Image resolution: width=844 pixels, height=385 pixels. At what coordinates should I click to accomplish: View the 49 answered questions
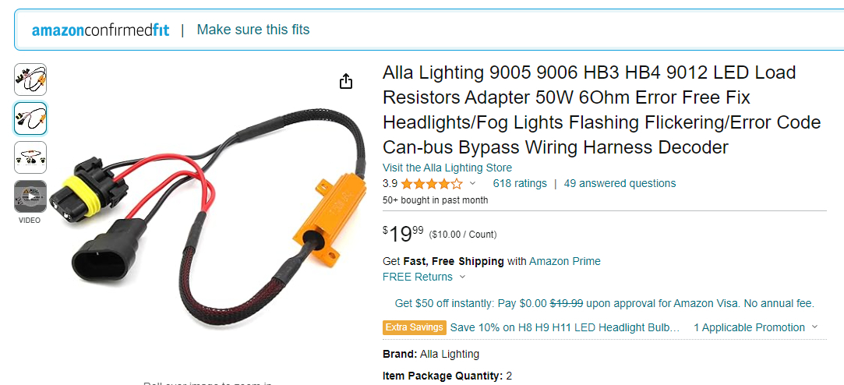620,184
